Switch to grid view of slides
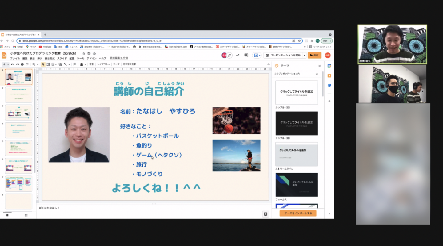This screenshot has height=246, width=443. coord(26,215)
